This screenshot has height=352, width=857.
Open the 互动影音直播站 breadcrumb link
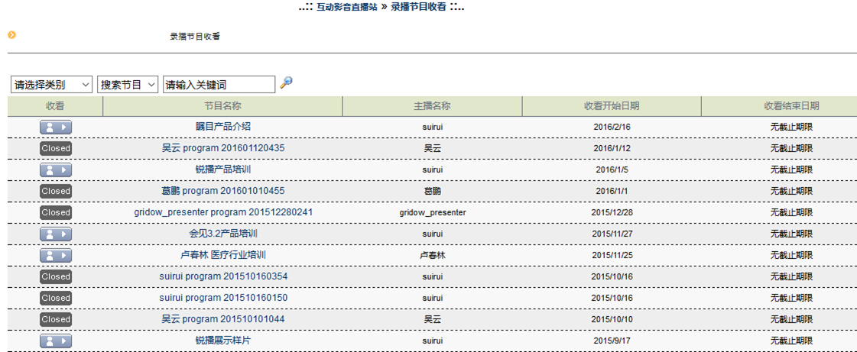tap(346, 6)
